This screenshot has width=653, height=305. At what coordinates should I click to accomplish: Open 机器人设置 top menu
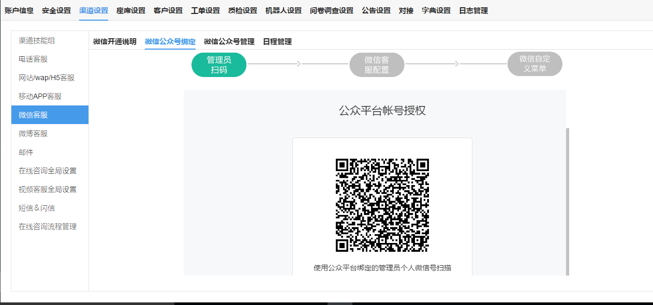click(x=284, y=10)
